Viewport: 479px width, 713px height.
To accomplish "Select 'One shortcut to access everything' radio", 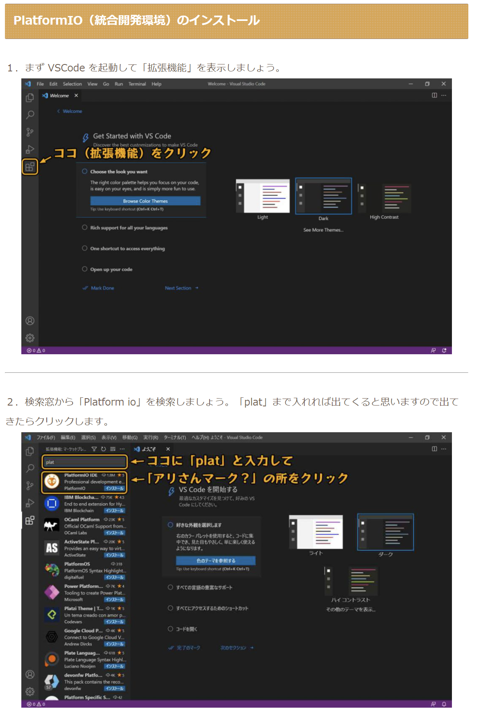I will point(84,248).
